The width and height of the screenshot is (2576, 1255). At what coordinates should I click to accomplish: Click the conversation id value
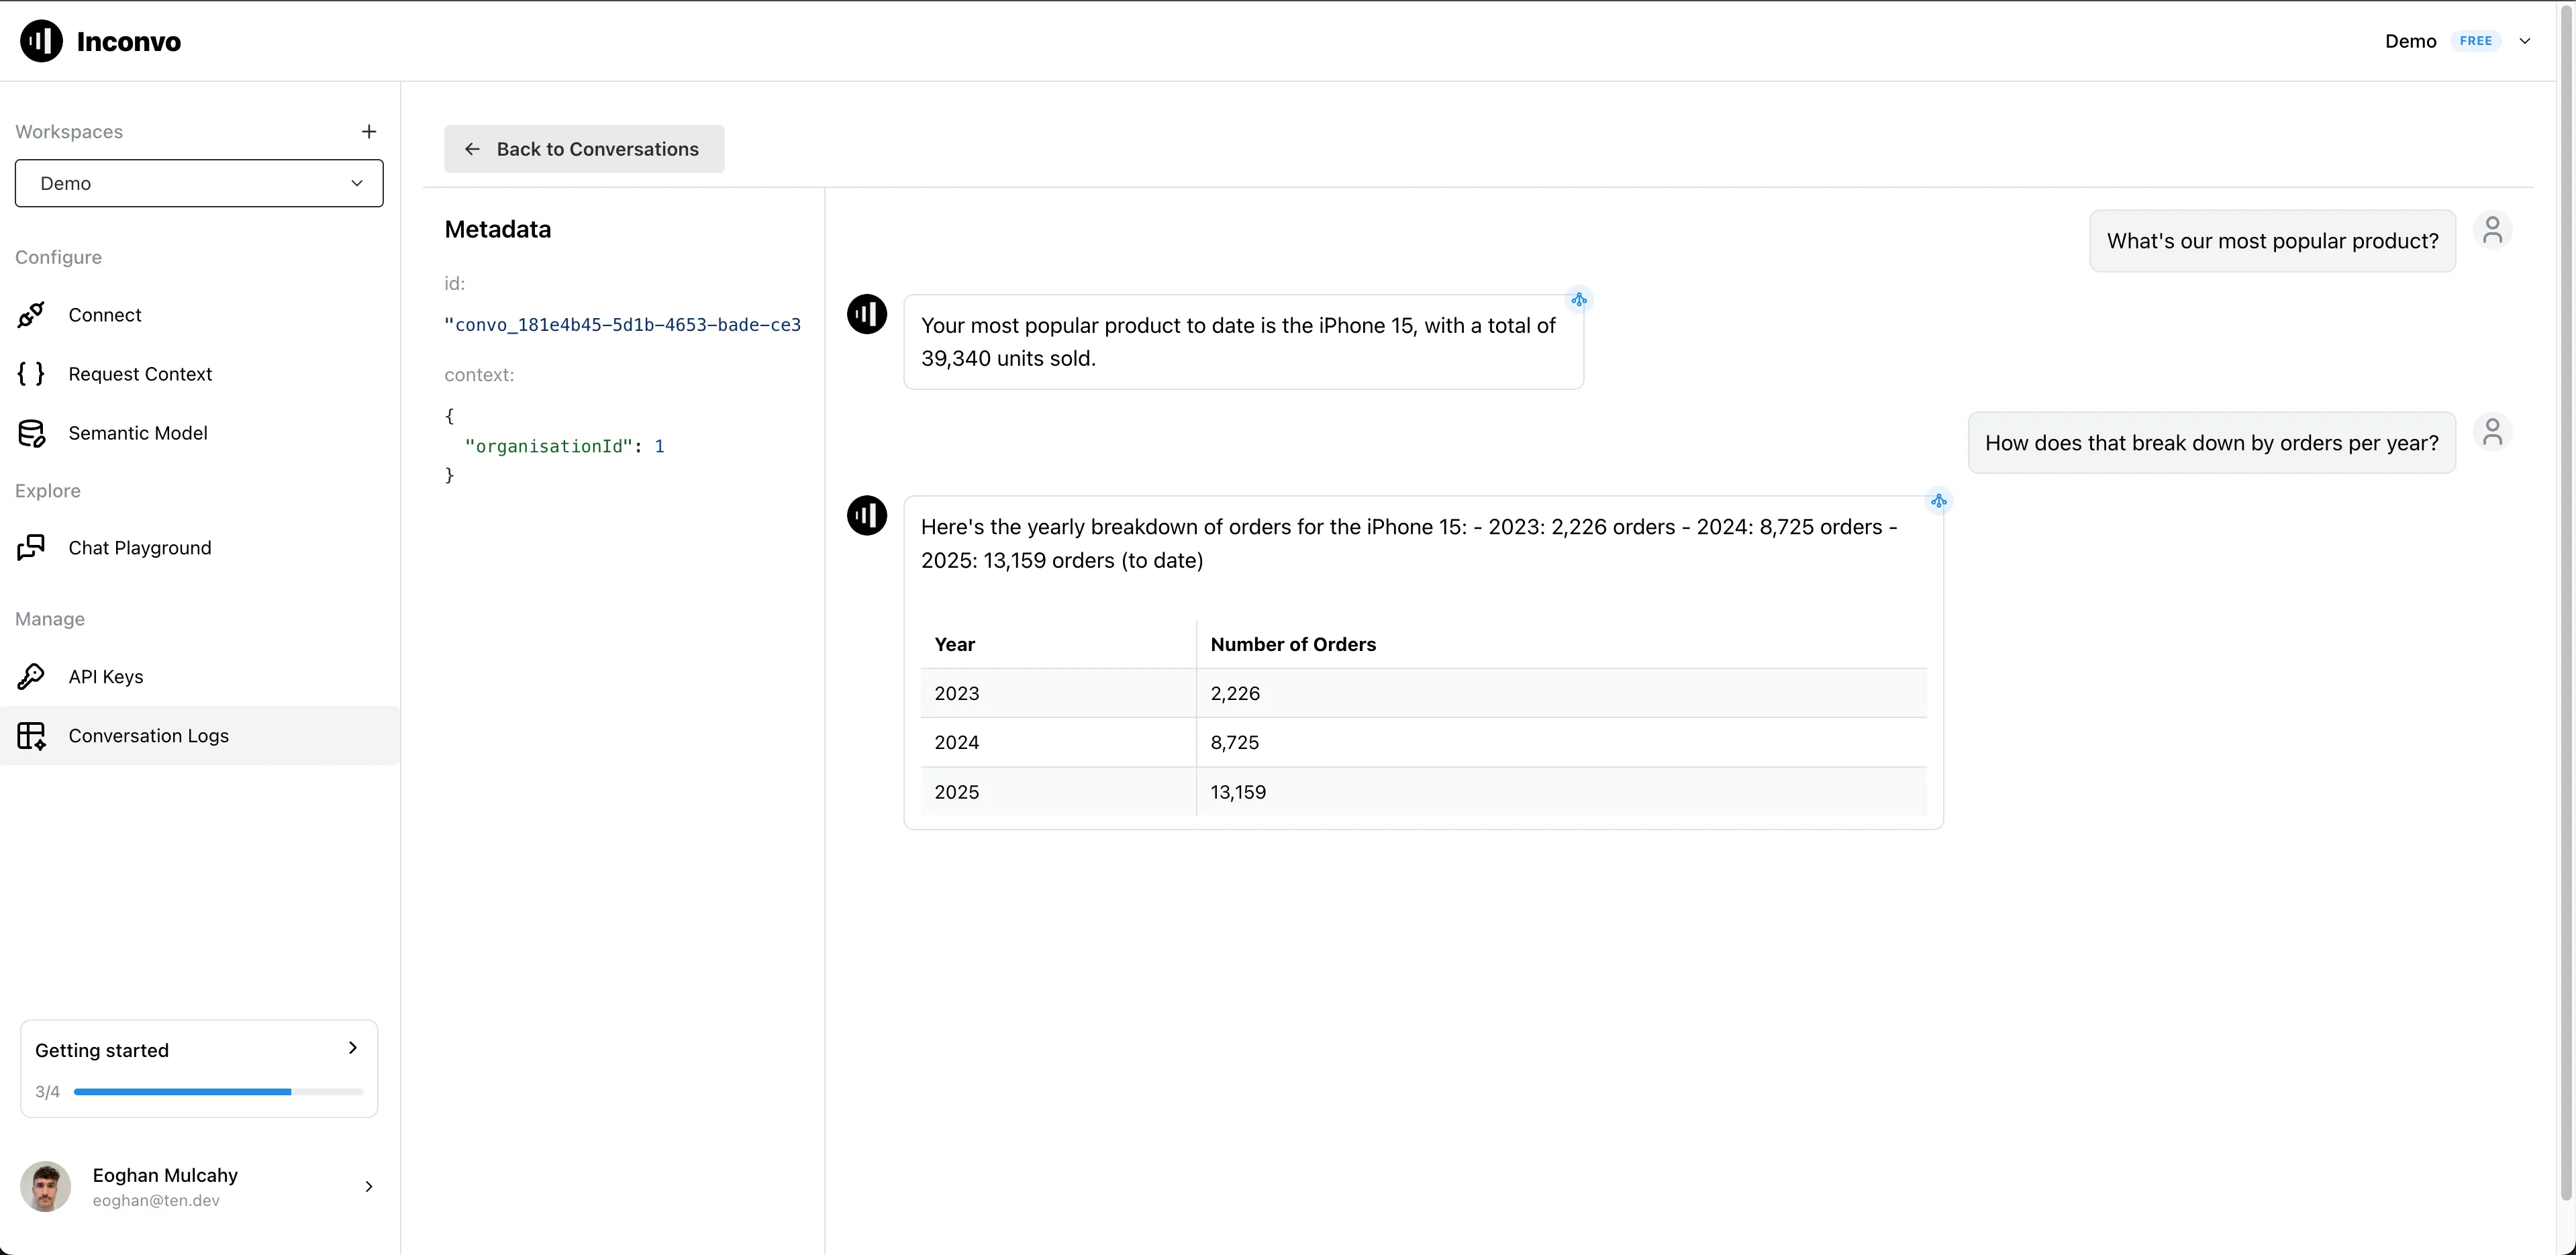pyautogui.click(x=622, y=325)
